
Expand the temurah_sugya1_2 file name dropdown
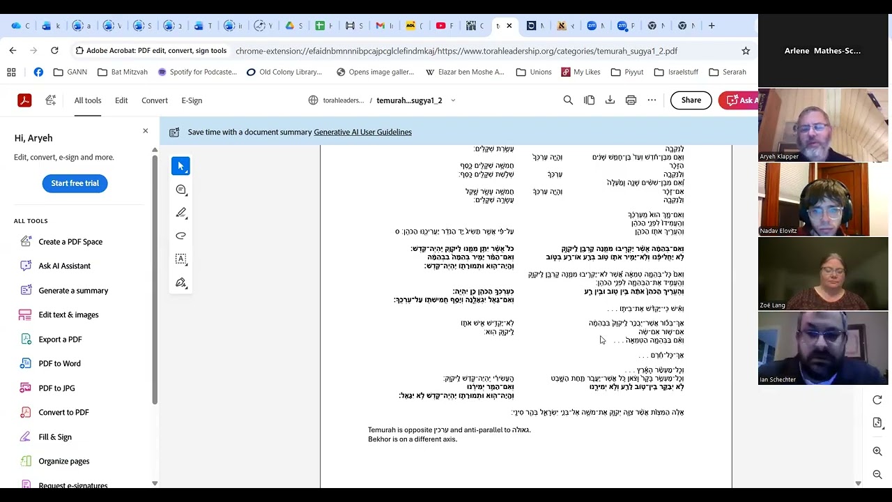[453, 100]
